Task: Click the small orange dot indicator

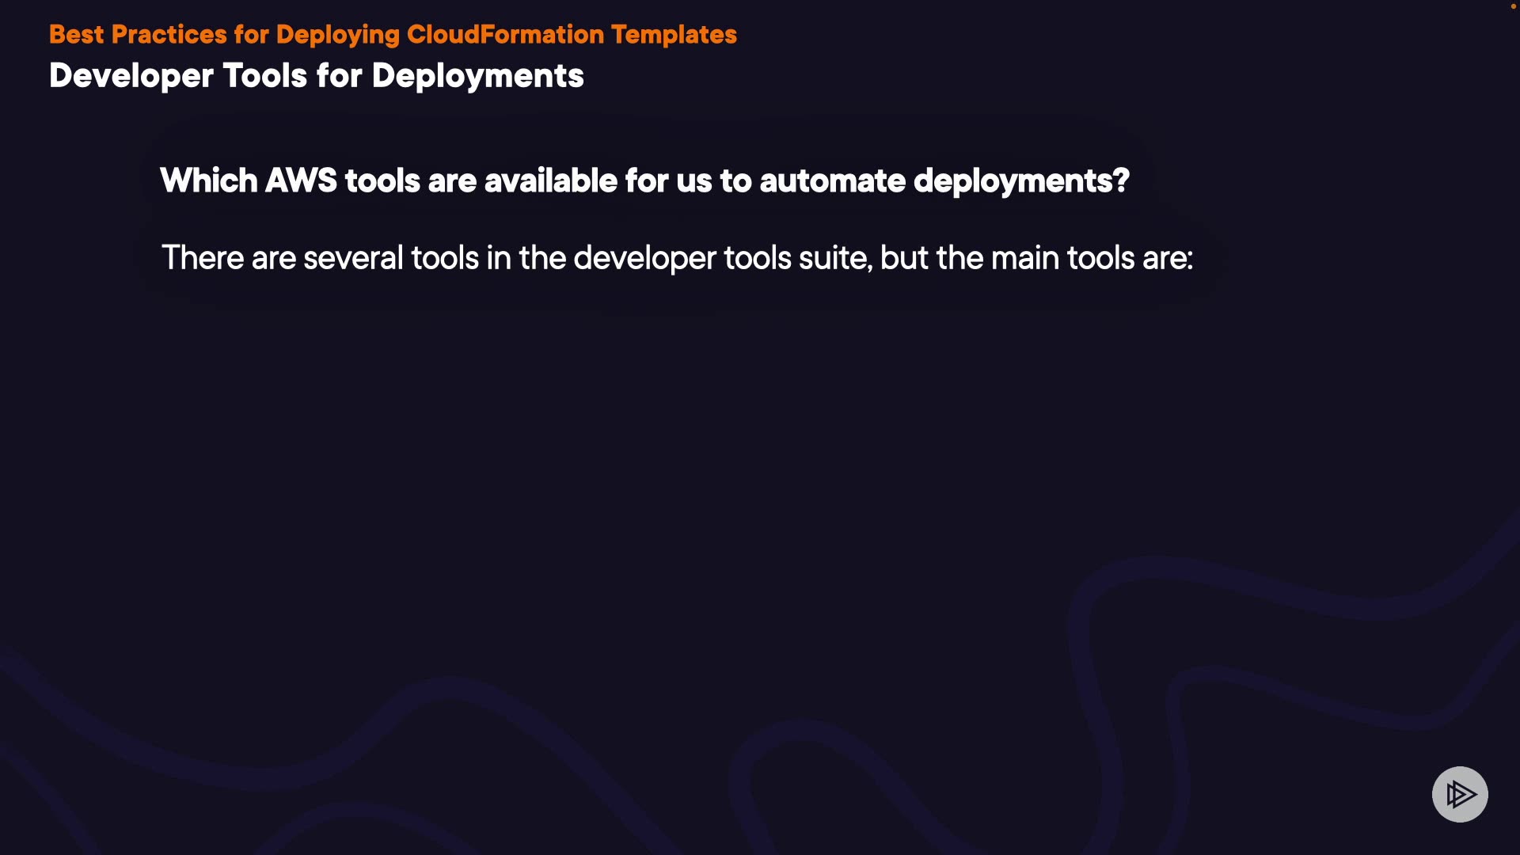Action: click(1513, 6)
